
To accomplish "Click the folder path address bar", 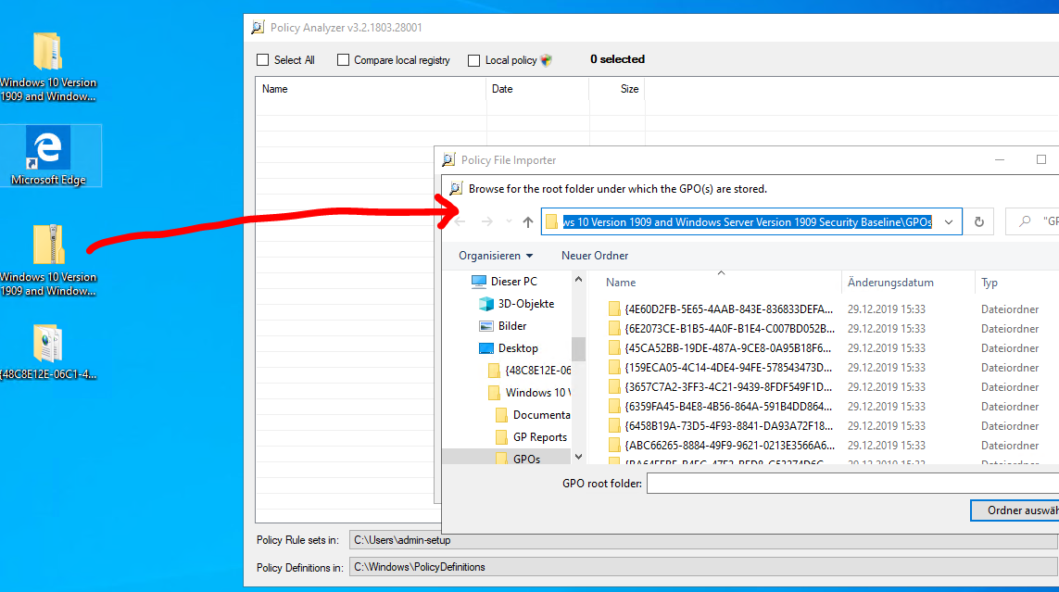I will pyautogui.click(x=751, y=221).
